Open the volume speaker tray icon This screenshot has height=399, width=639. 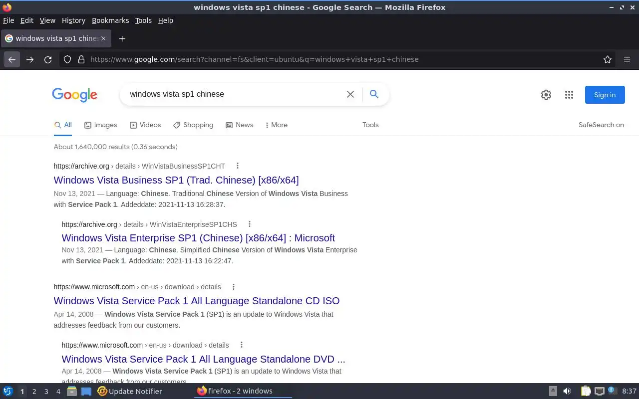(x=567, y=392)
